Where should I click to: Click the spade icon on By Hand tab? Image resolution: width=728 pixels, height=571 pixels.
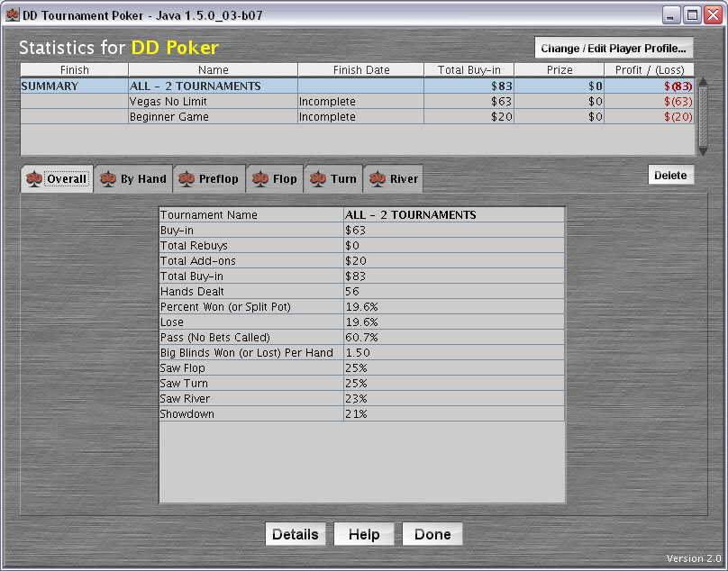(x=108, y=178)
